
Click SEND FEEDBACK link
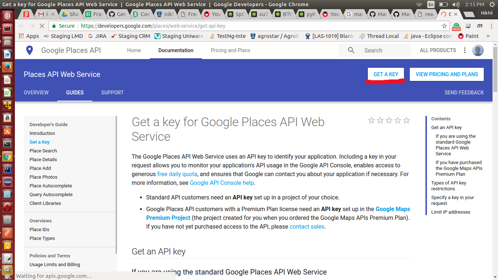[464, 93]
